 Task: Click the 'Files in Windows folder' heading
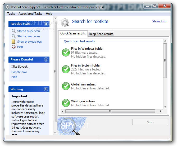pyautogui.click(x=87, y=49)
